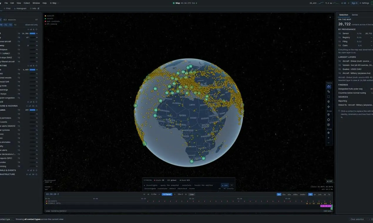Click the magenta 03:50:28 timeline marker
This screenshot has width=373, height=223.
325,206
